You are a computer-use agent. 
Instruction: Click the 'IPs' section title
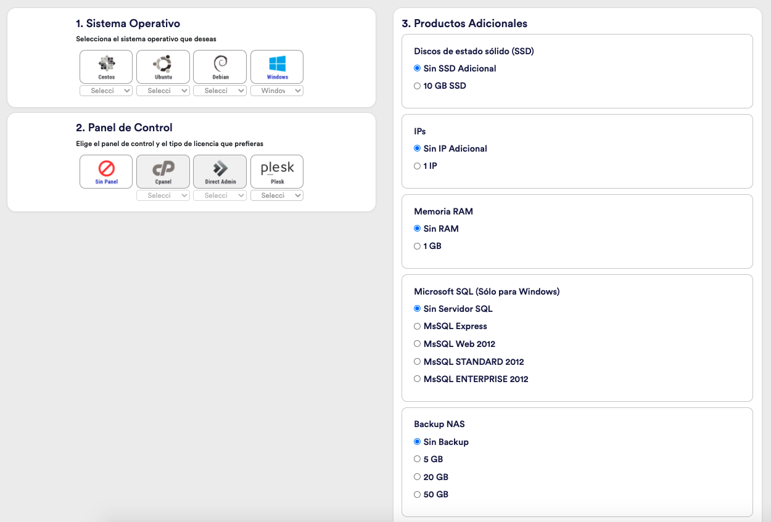click(420, 131)
